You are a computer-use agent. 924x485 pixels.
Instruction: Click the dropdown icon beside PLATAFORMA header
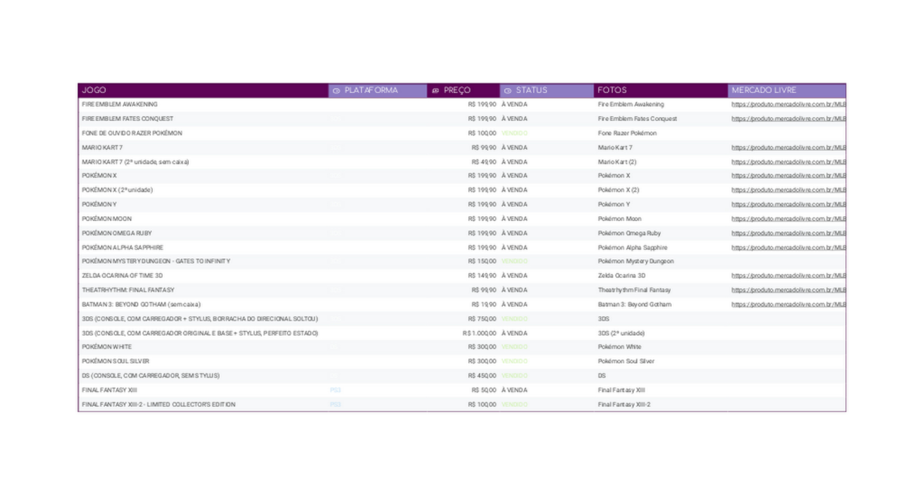pyautogui.click(x=336, y=91)
